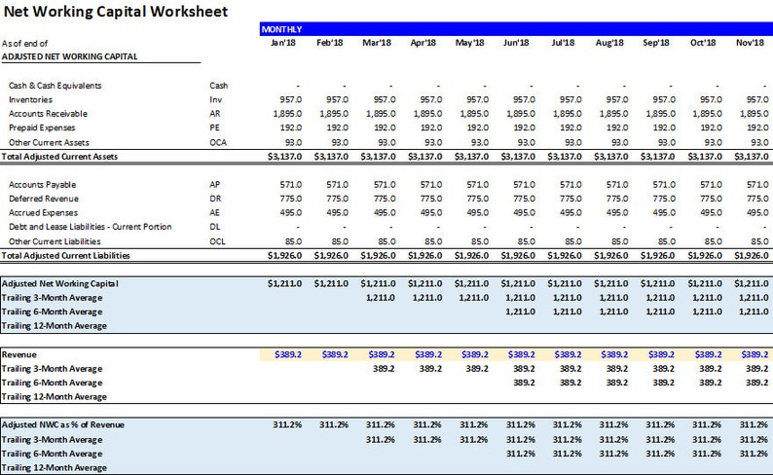Select Jan'18 Adjusted Net Working Capital $1,211.0
Image resolution: width=773 pixels, height=475 pixels.
284,284
